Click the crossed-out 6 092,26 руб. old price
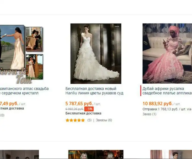Viewport: 192px width, 159px height. pos(74,109)
